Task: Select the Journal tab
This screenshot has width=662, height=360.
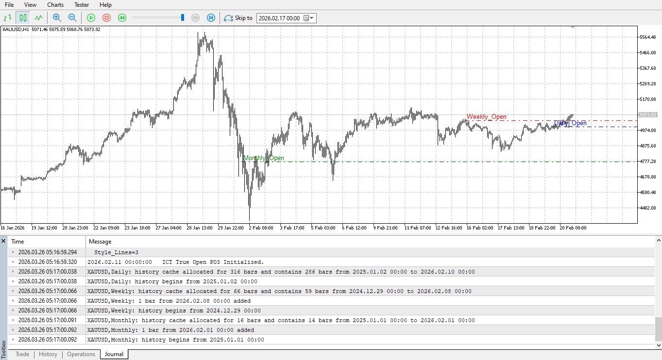Action: [x=114, y=354]
